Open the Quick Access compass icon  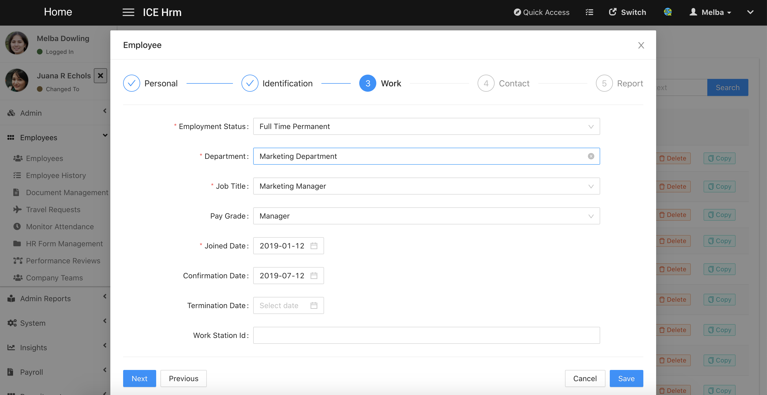517,12
